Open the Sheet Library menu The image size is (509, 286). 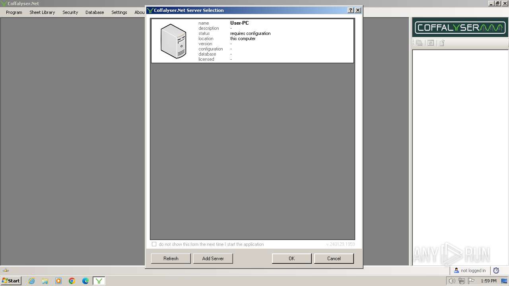42,12
